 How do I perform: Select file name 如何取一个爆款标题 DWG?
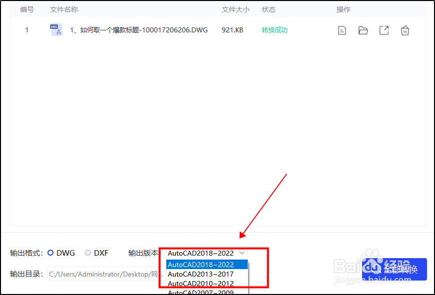(139, 30)
